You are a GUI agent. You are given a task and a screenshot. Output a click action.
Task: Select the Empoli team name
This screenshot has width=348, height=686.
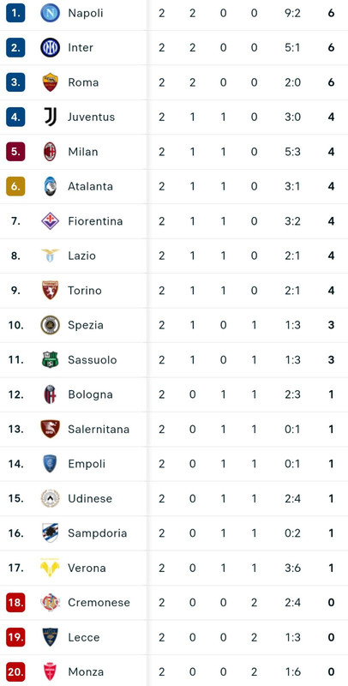[x=87, y=464]
